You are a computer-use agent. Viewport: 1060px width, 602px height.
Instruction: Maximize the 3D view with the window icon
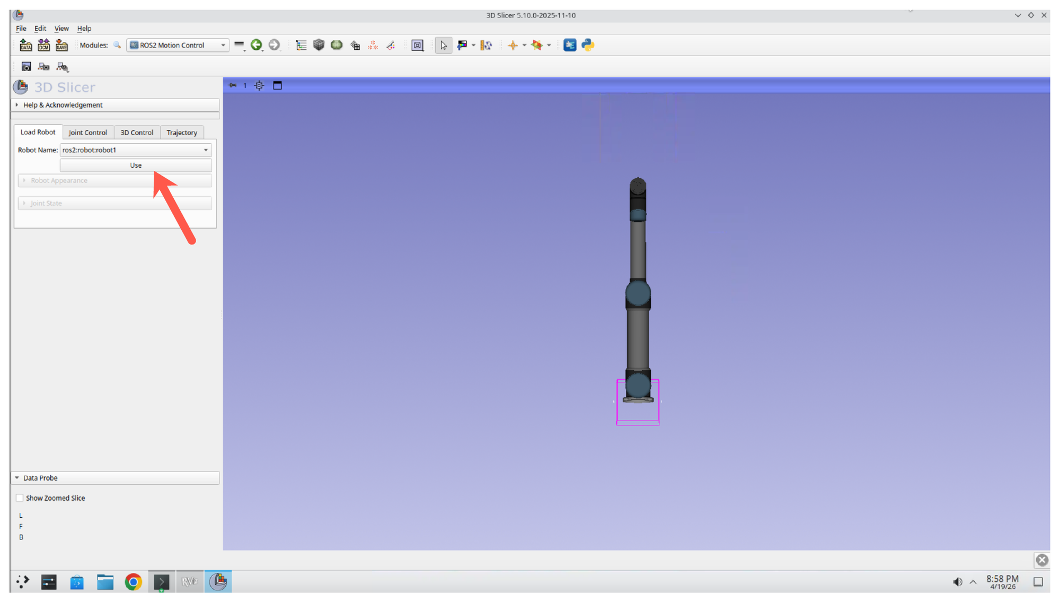coord(277,85)
